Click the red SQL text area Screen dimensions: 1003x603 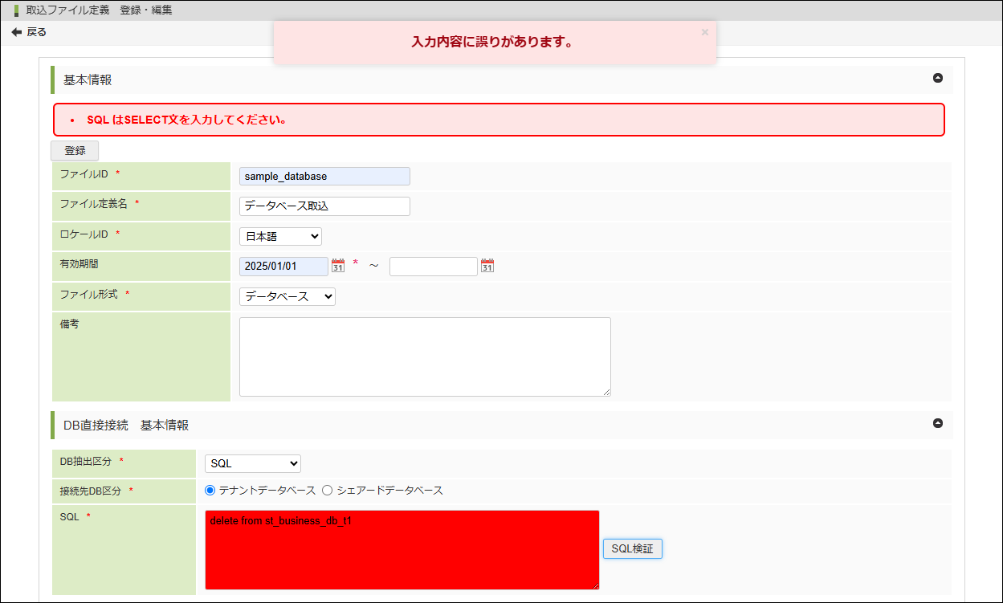tap(402, 550)
